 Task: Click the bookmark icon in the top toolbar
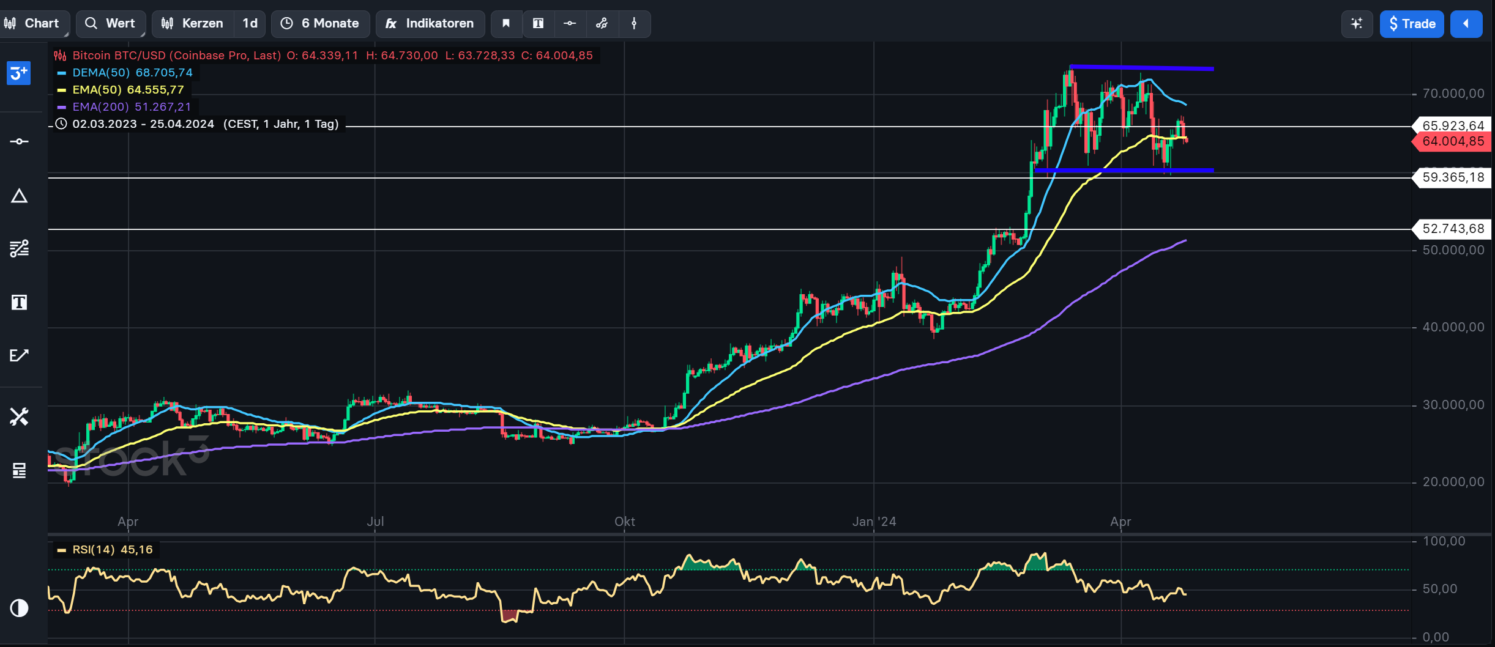pyautogui.click(x=506, y=23)
